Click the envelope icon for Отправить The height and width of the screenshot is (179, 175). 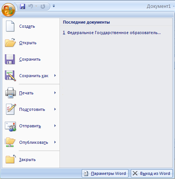pyautogui.click(x=10, y=126)
